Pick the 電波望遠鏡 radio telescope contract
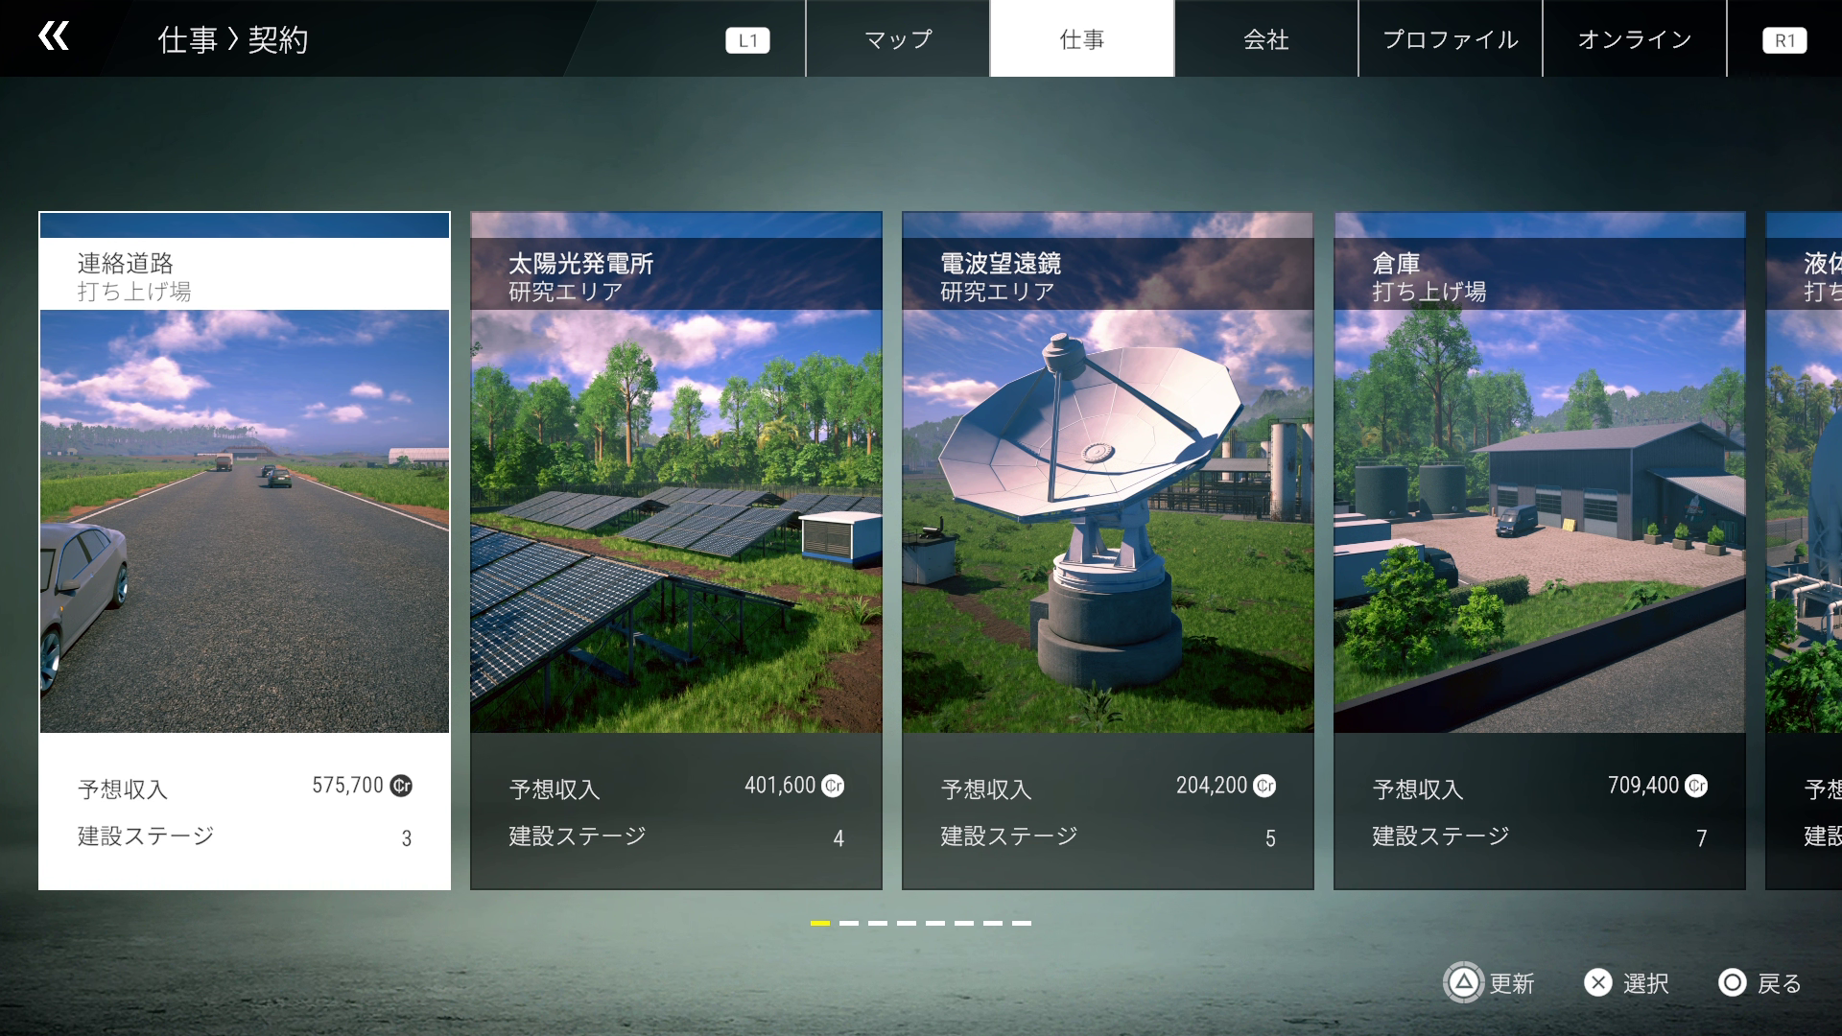Image resolution: width=1842 pixels, height=1036 pixels. pos(1107,550)
